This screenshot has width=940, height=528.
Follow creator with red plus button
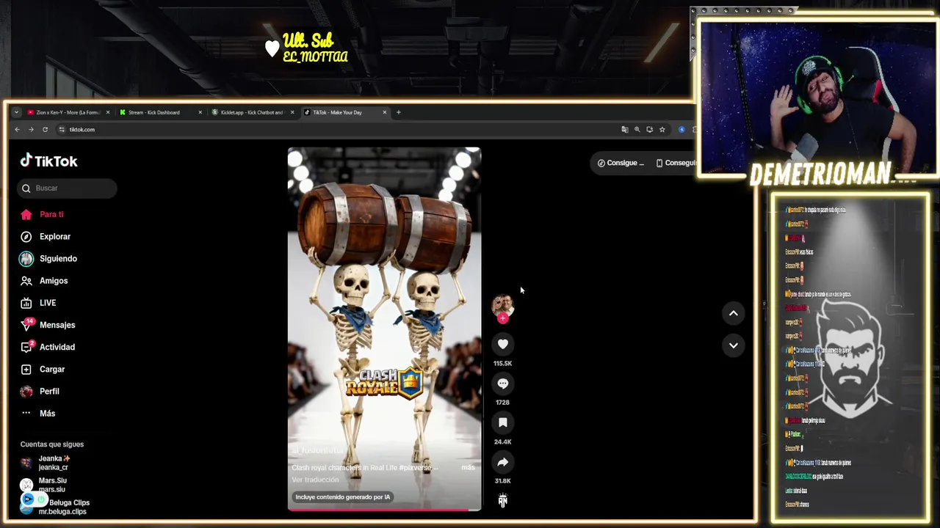point(503,318)
